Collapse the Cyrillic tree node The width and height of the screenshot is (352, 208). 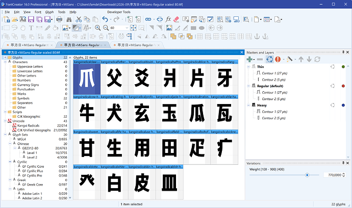click(10, 162)
